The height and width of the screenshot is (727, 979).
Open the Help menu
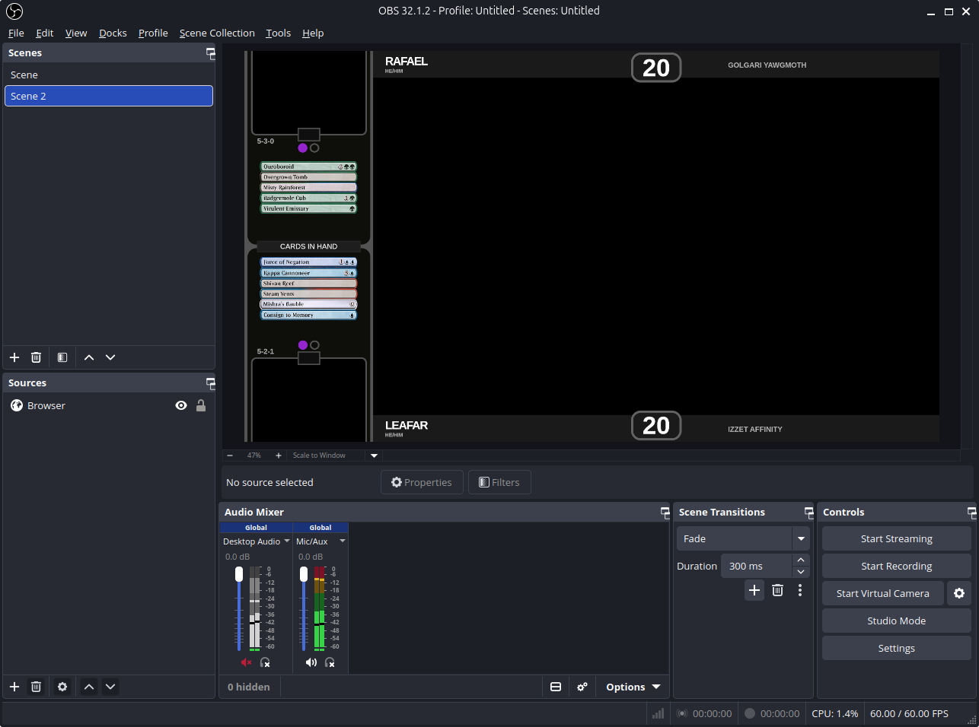click(313, 33)
